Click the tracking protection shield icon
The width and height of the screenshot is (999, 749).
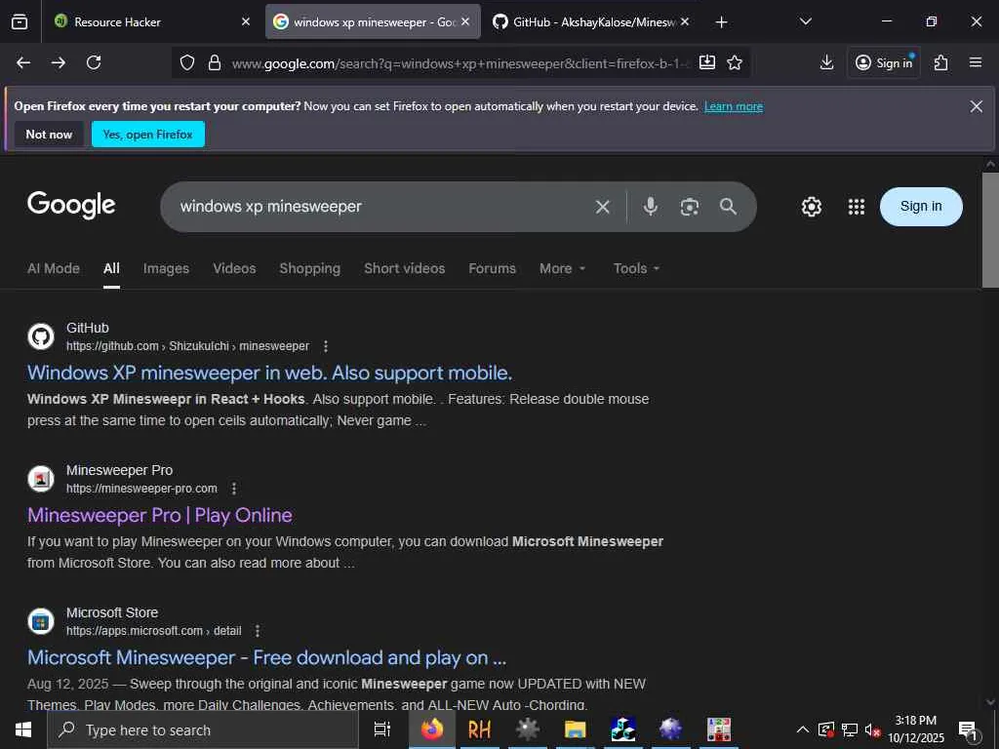tap(186, 62)
